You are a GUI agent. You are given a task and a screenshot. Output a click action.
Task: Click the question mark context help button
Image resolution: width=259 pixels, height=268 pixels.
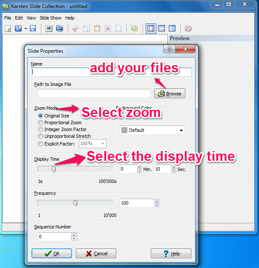pos(169,49)
